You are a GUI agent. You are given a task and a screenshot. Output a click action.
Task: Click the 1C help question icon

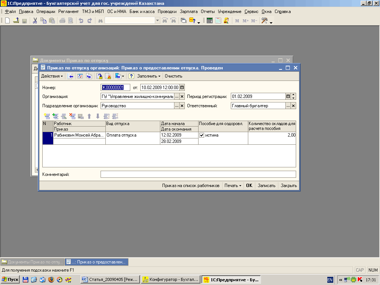(193, 21)
